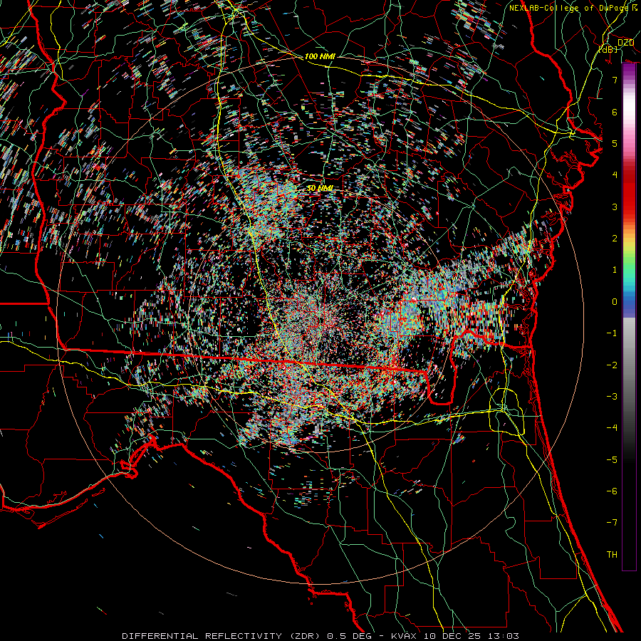The image size is (641, 641).
Task: Click the ZDR color scale bar
Action: 629,317
